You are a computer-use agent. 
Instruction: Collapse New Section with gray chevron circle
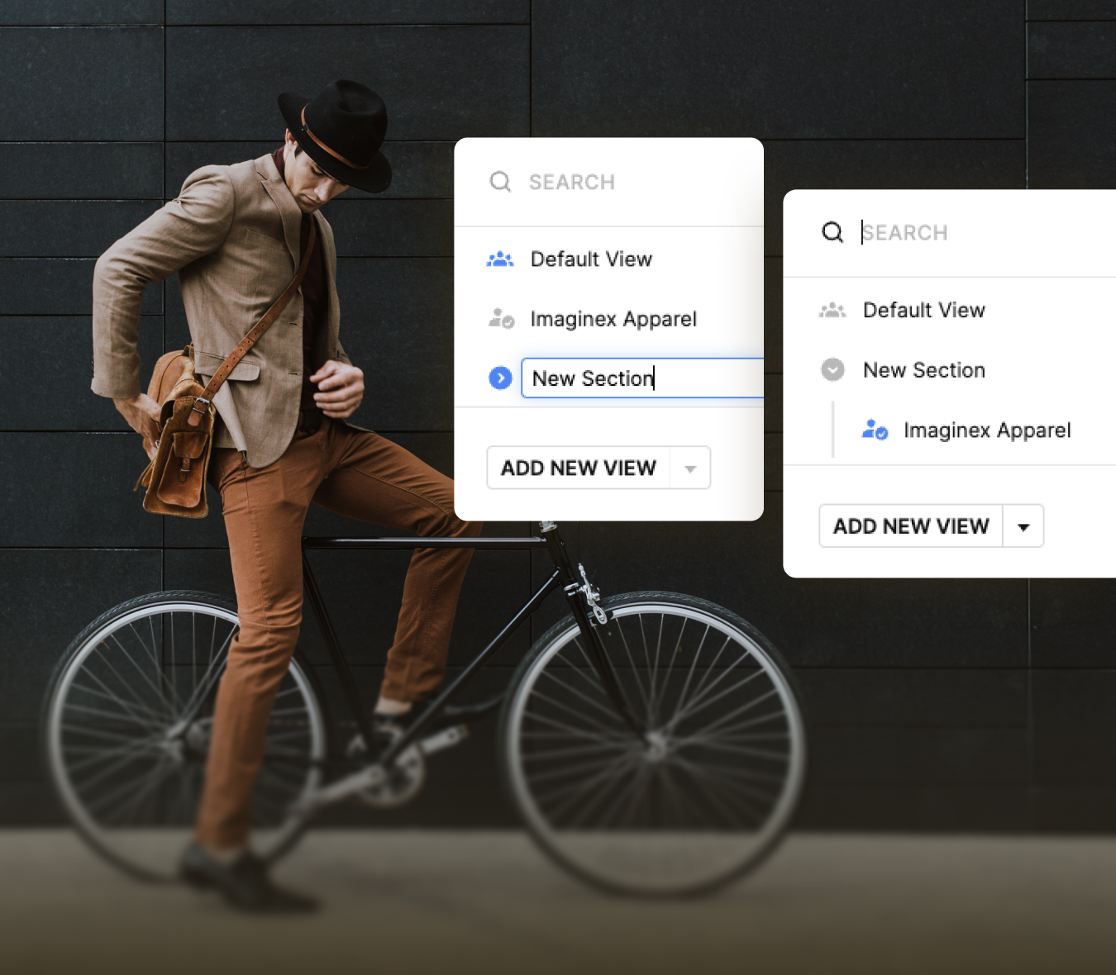point(832,370)
